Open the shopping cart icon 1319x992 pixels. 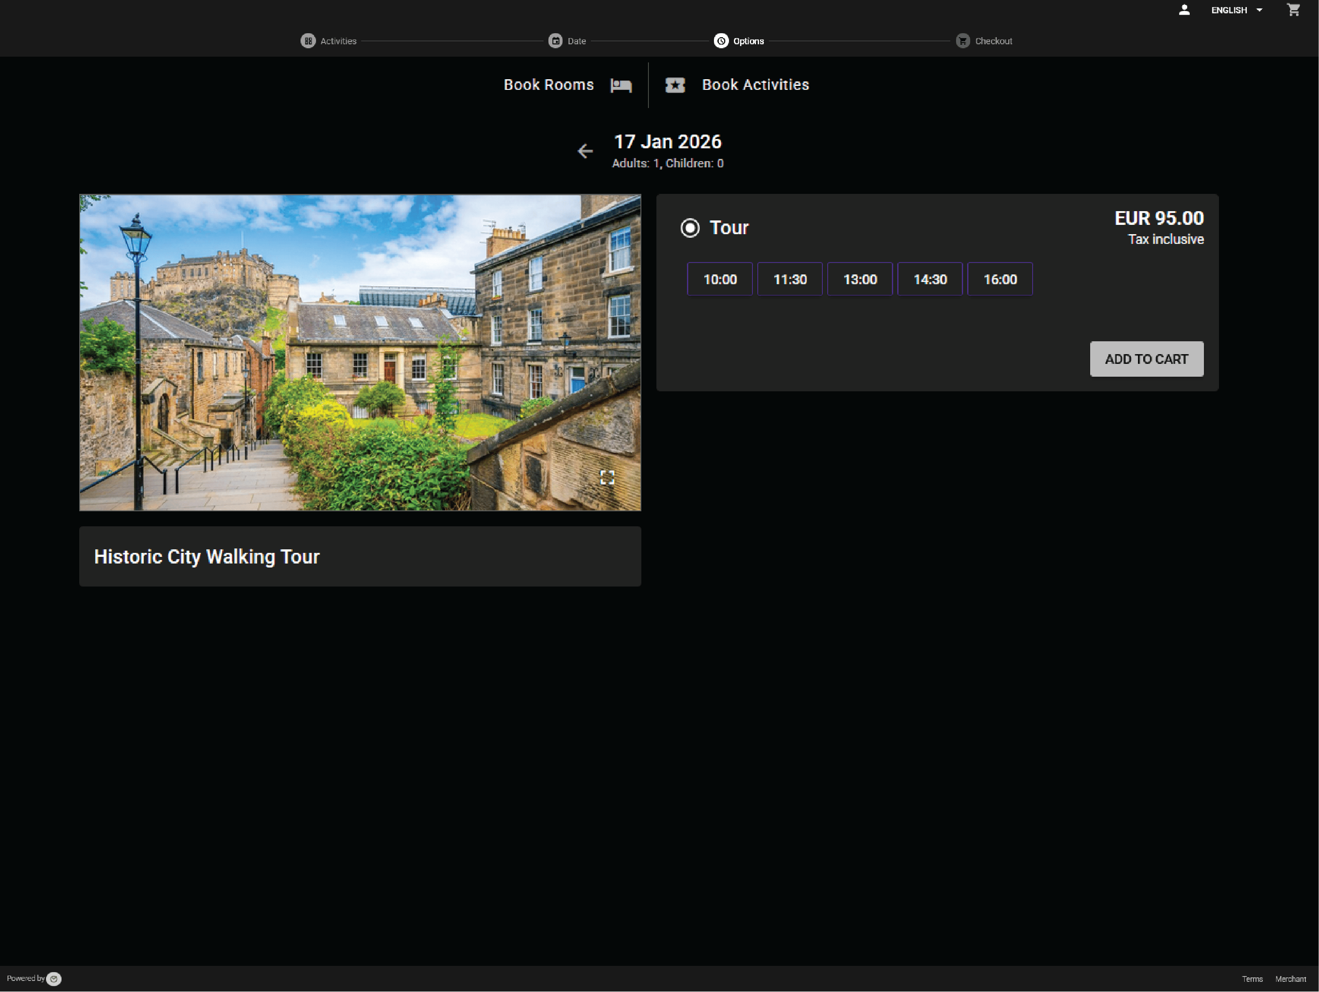1293,10
